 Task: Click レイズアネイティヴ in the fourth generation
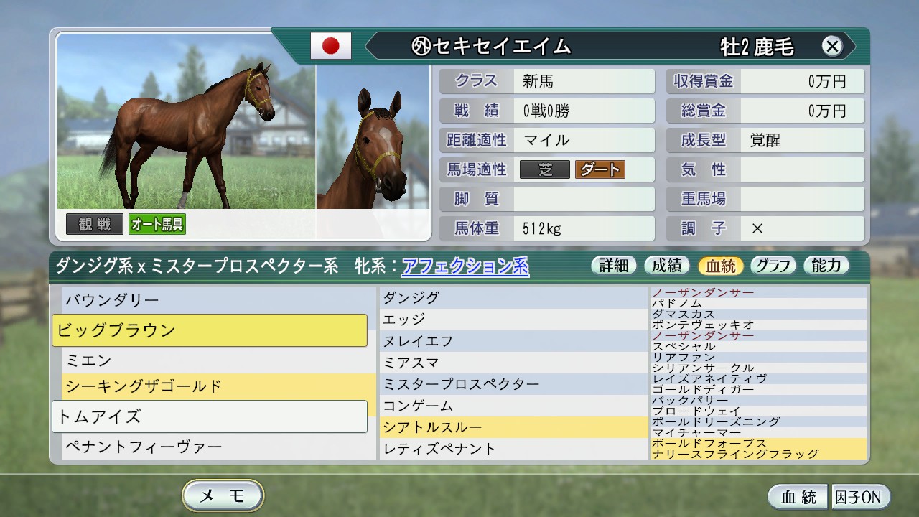click(759, 378)
